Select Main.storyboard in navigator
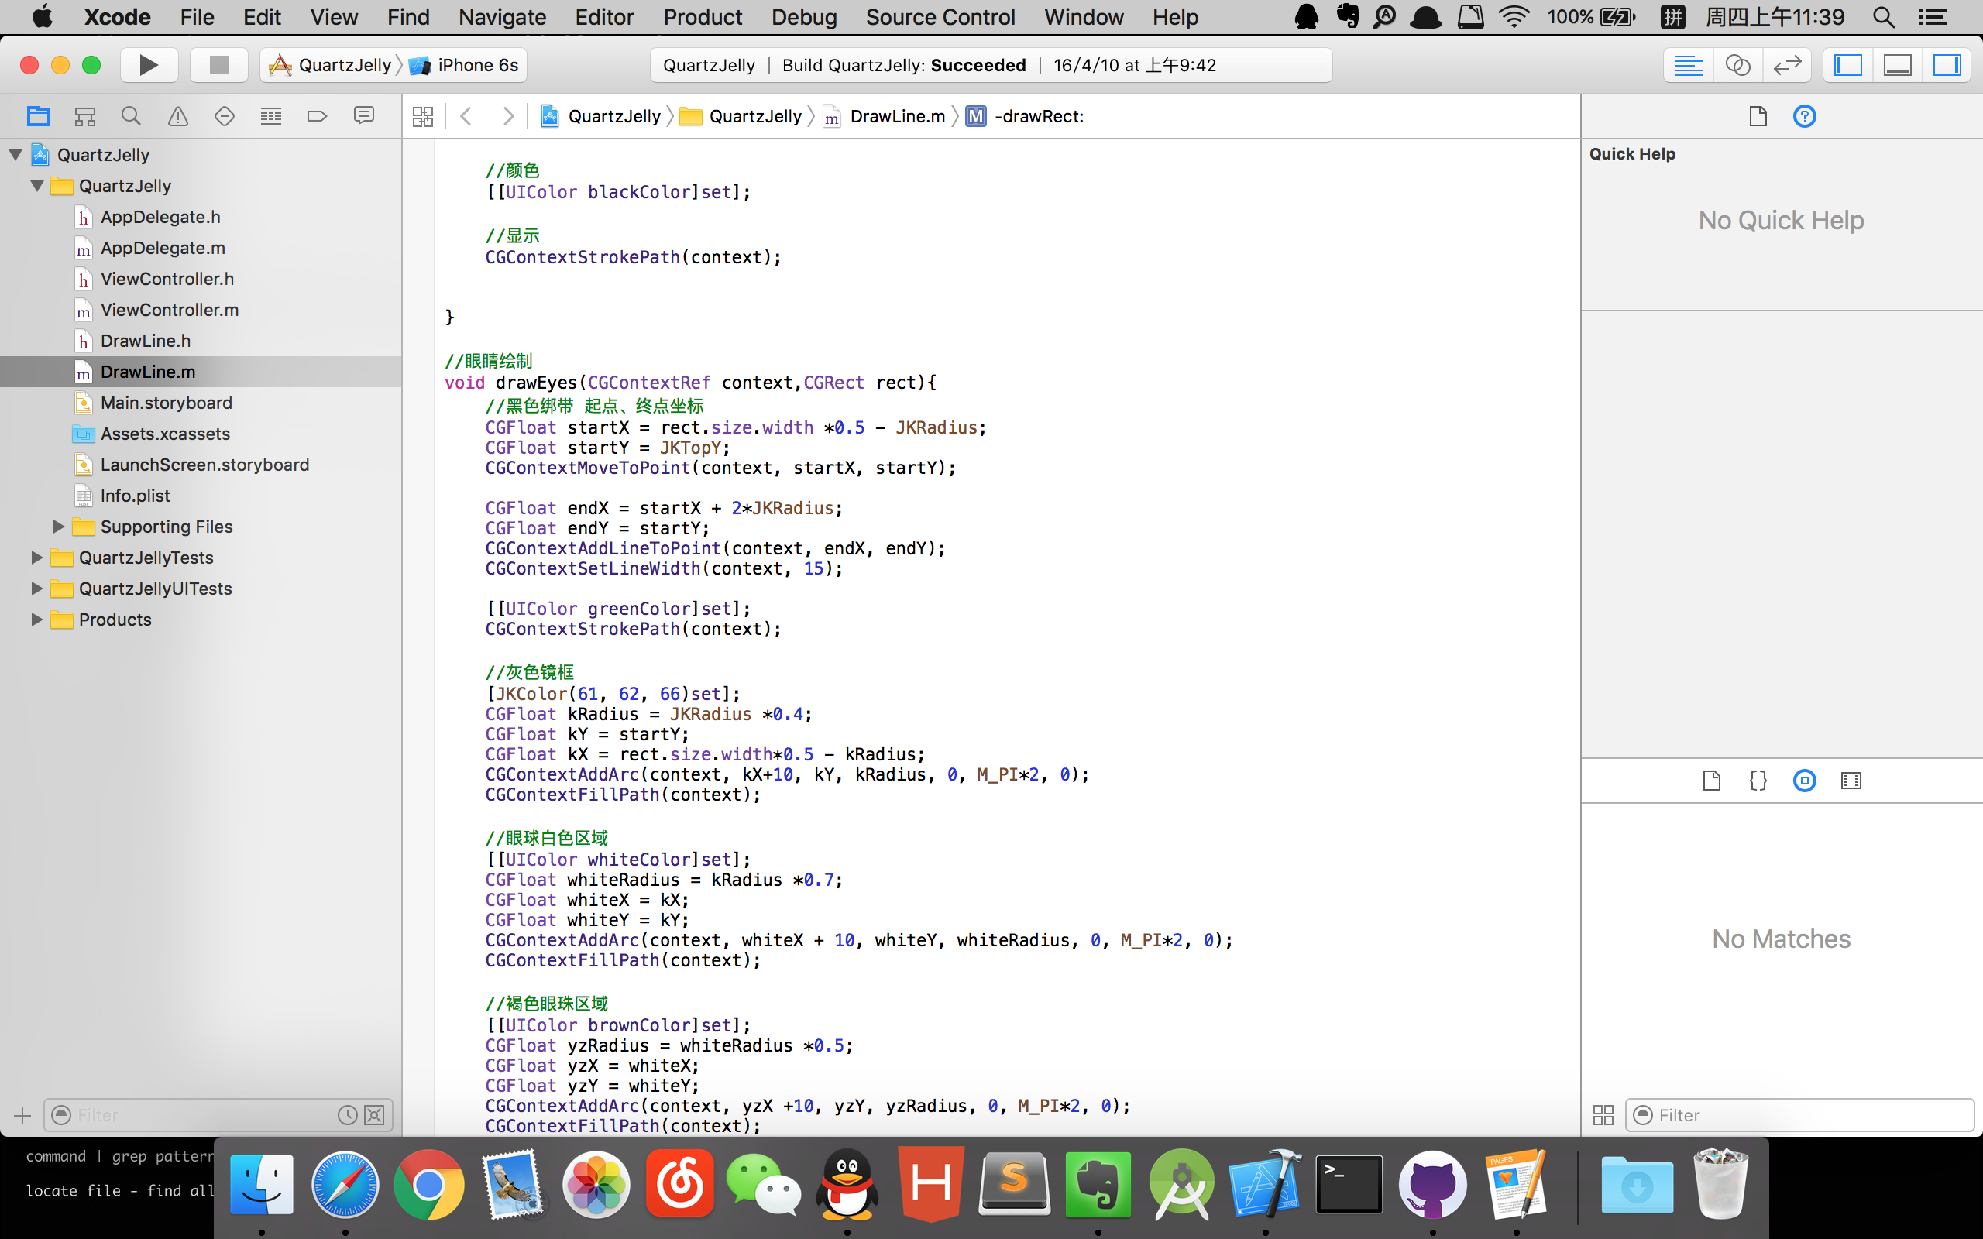Image resolution: width=1983 pixels, height=1239 pixels. pos(201,403)
